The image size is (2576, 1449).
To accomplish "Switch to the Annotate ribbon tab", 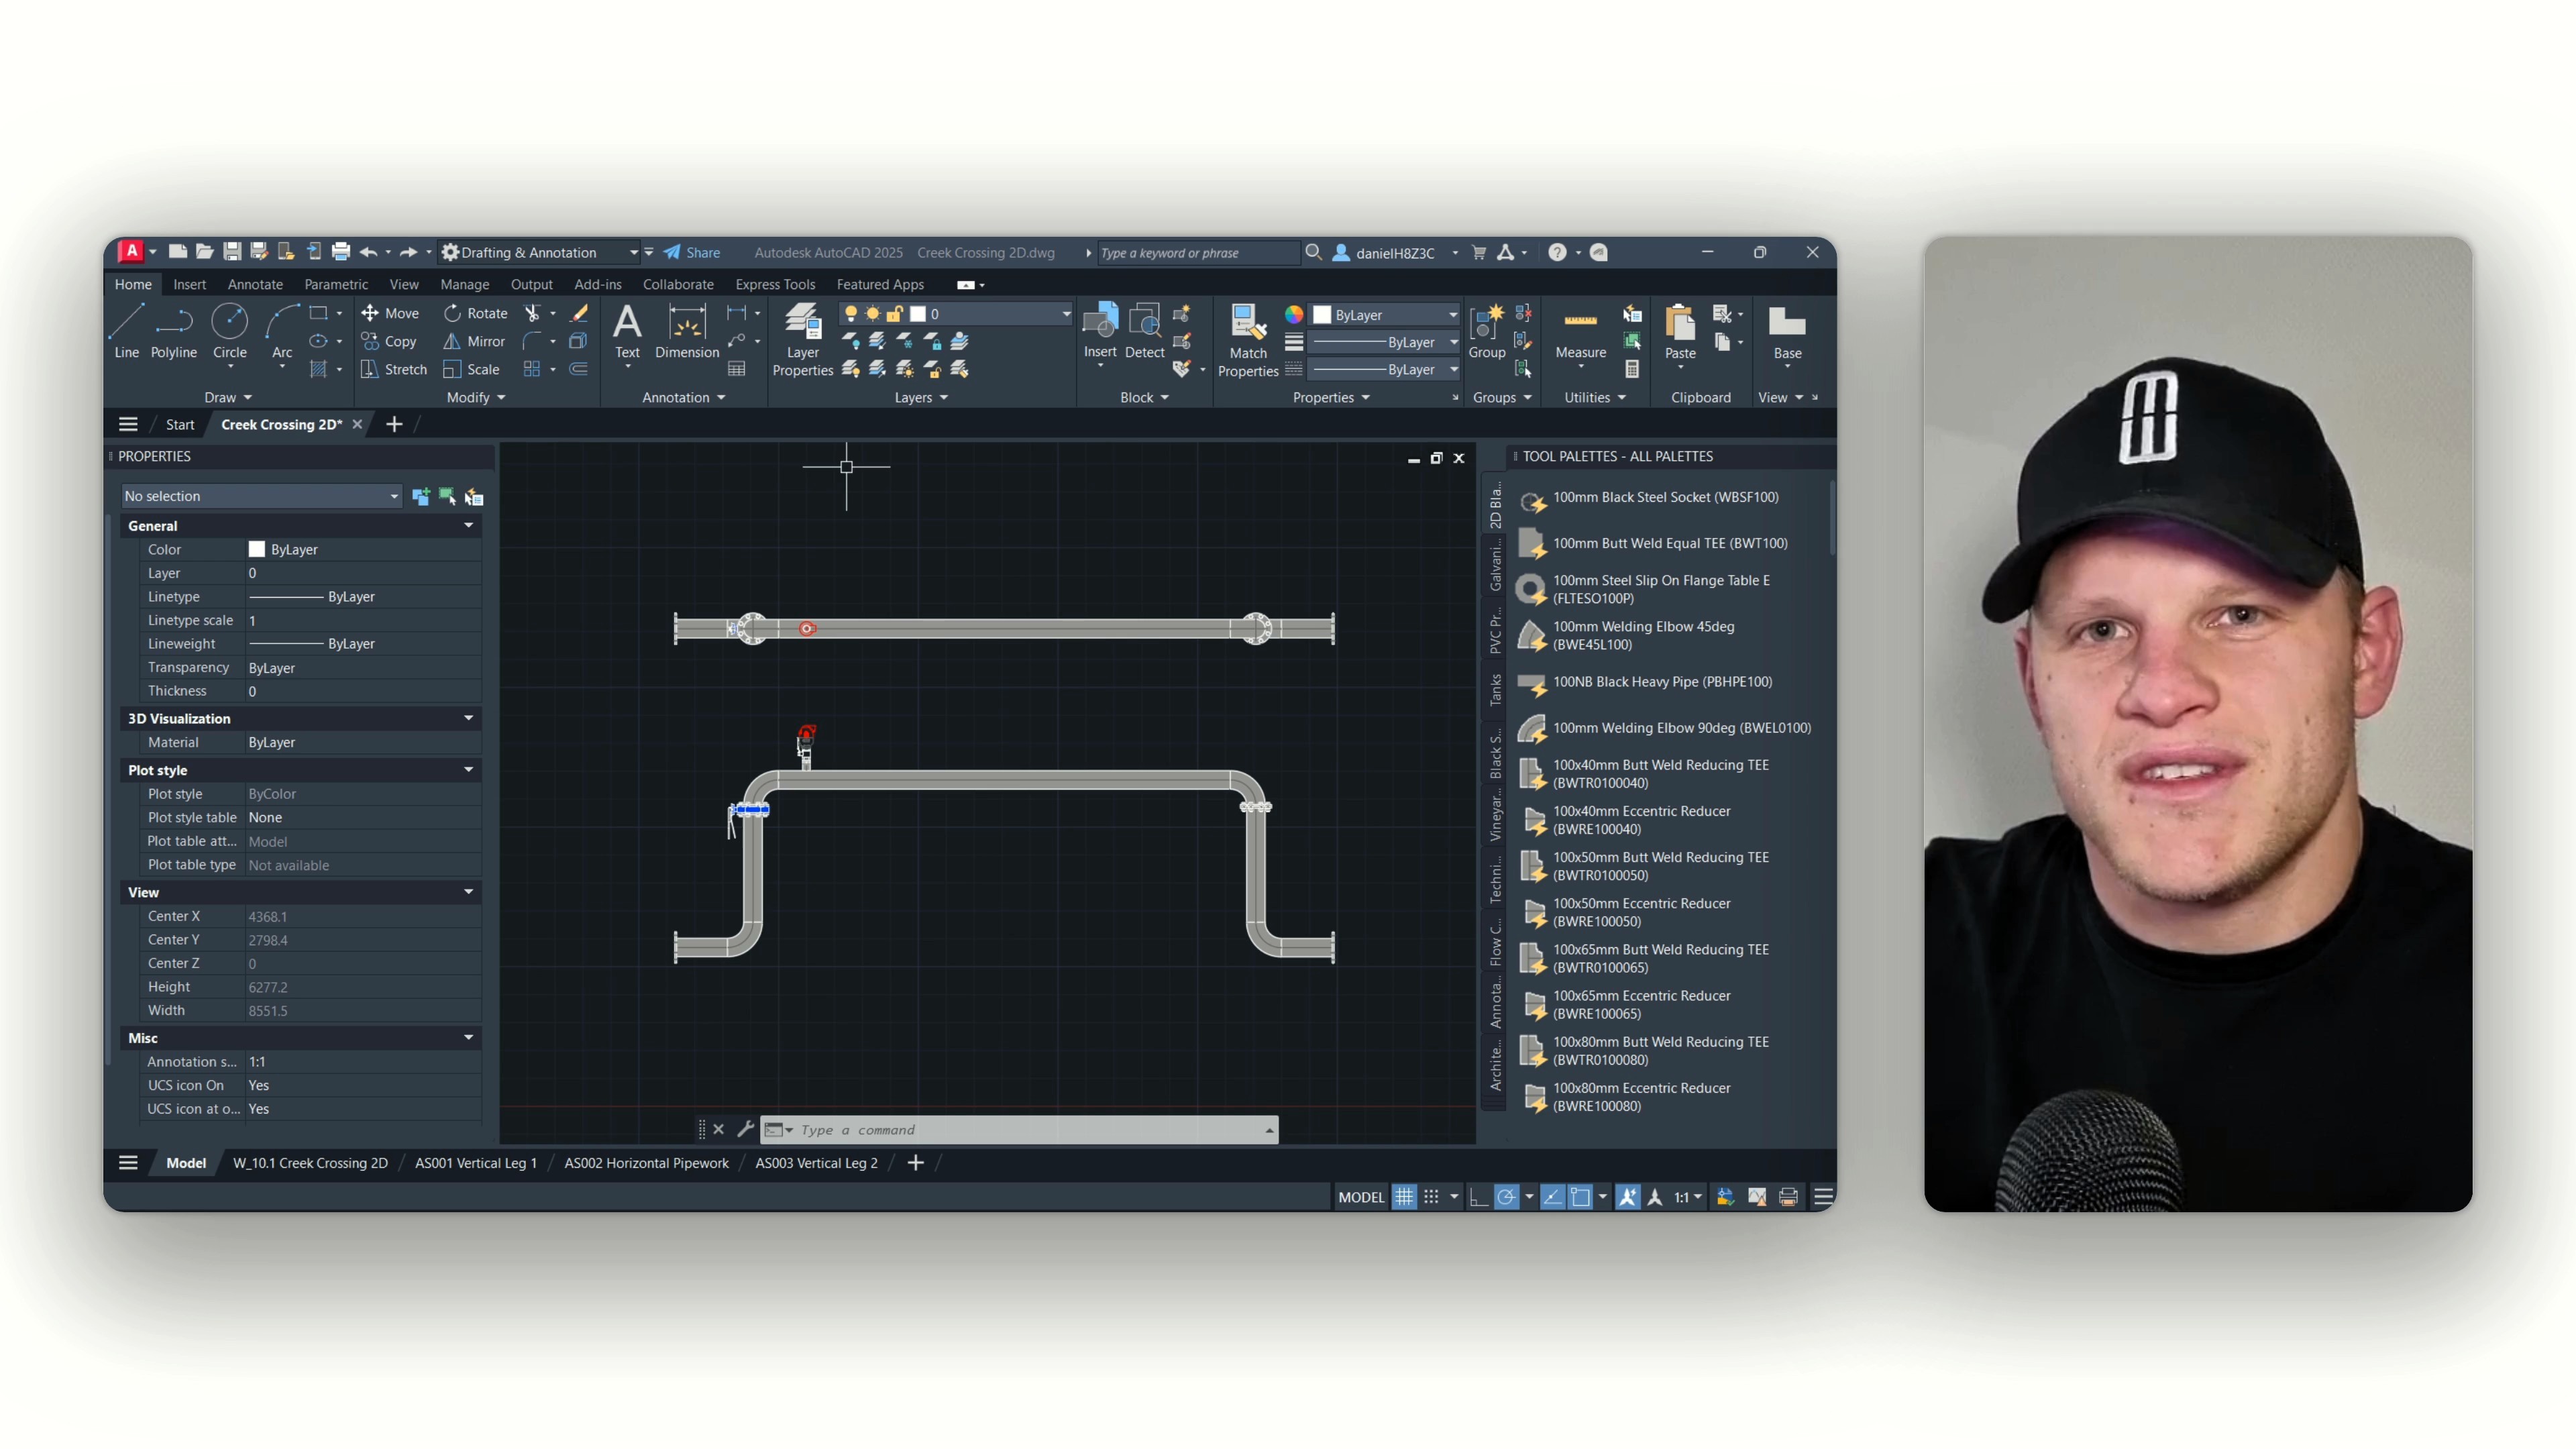I will (x=255, y=284).
